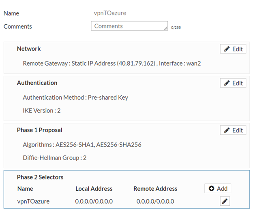The width and height of the screenshot is (253, 211).
Task: Click the Diffie-Hellman Group line
Action: 54,158
